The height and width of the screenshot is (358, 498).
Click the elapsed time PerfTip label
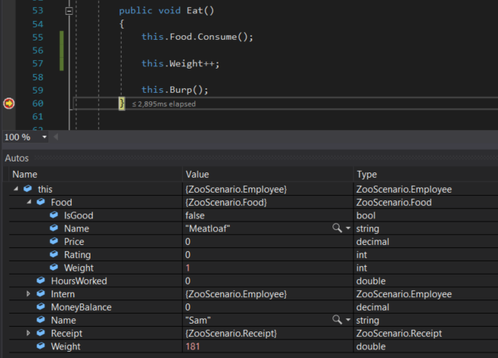[163, 104]
